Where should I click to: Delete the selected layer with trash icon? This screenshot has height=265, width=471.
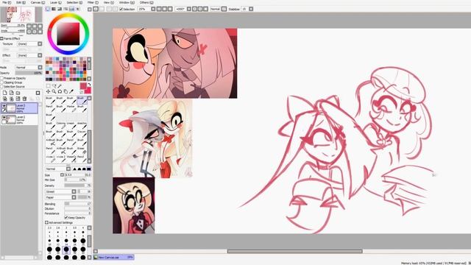coord(24,99)
